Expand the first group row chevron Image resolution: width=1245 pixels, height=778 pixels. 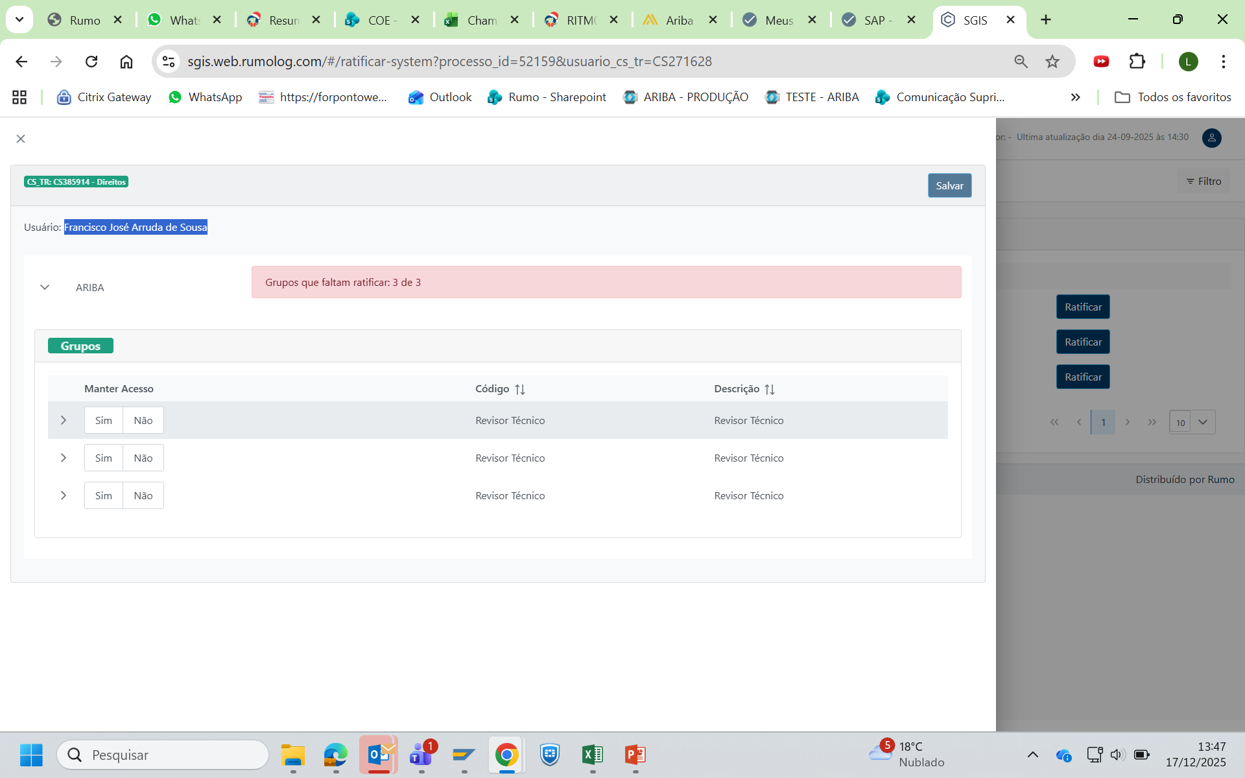64,420
